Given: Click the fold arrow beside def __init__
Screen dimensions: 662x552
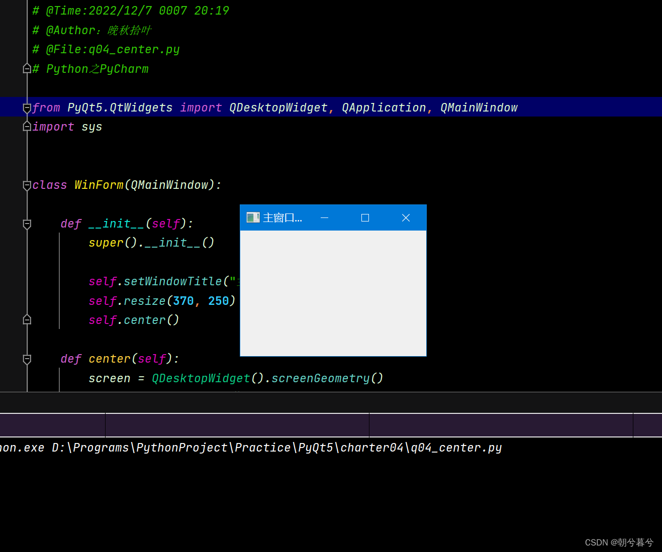Looking at the screenshot, I should (x=27, y=225).
